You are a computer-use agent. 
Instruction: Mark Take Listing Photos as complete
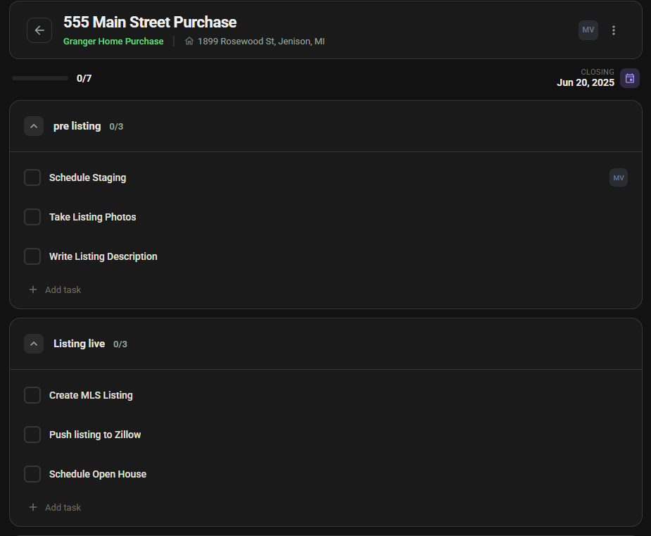pyautogui.click(x=32, y=217)
